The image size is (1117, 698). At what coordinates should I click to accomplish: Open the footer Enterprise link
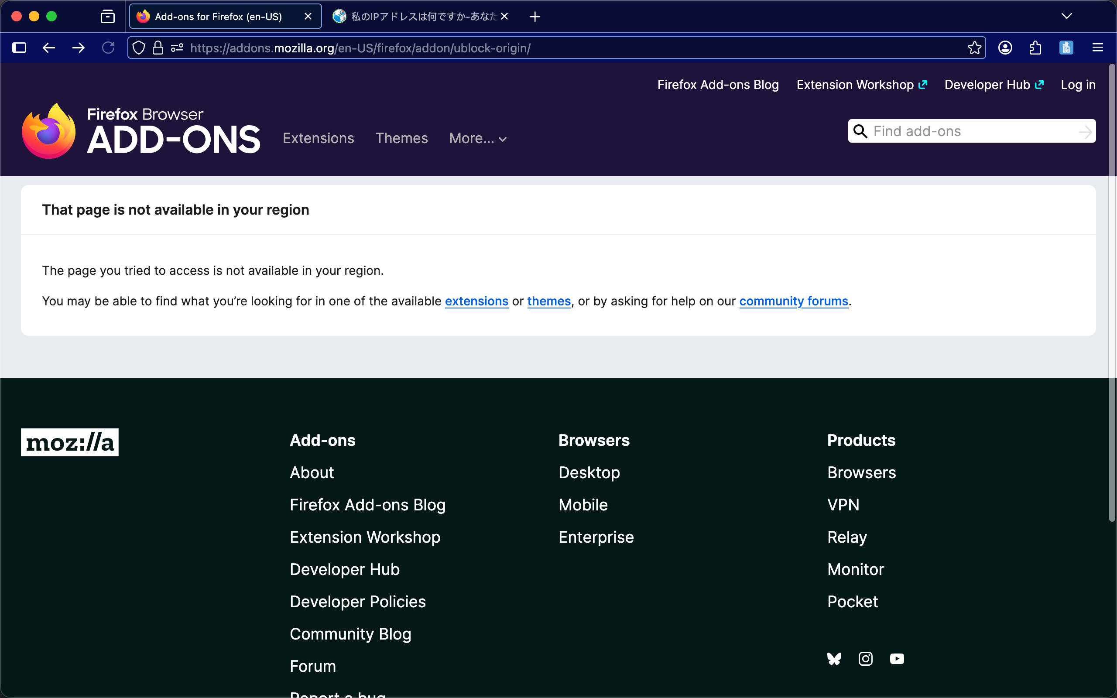tap(596, 537)
